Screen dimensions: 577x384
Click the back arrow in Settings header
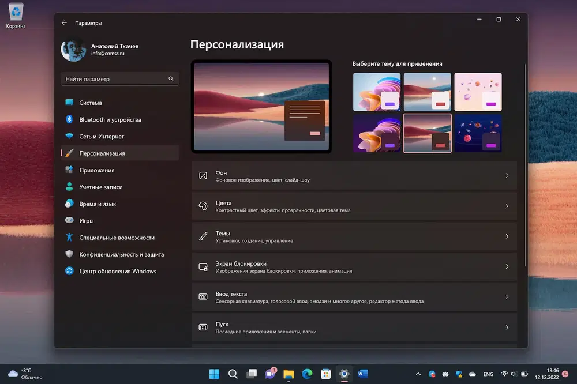64,23
